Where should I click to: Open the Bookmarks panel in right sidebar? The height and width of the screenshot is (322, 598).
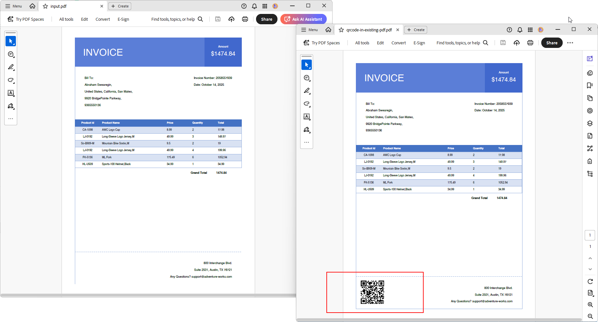tap(590, 85)
